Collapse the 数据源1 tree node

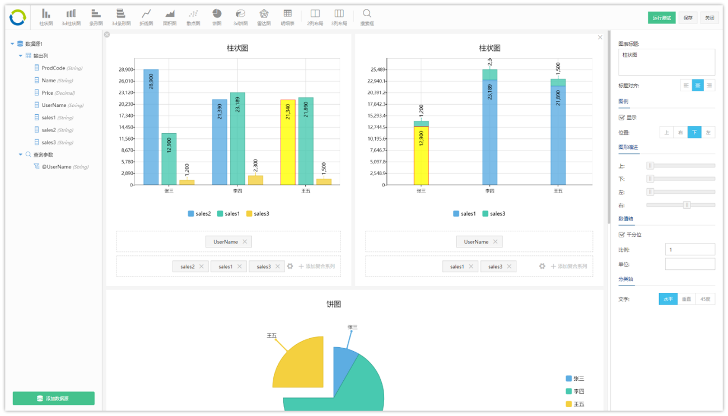pyautogui.click(x=12, y=44)
